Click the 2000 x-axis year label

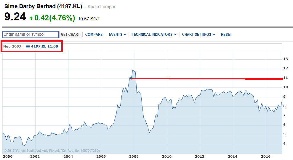pyautogui.click(x=8, y=156)
